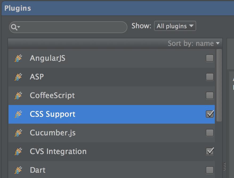Click the CVS Integration plugin icon
This screenshot has height=178, width=234.
tap(18, 152)
